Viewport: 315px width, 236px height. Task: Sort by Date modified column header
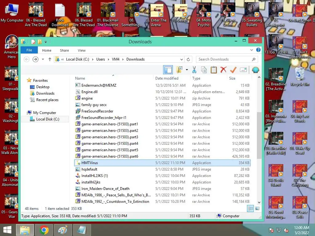coord(167,78)
